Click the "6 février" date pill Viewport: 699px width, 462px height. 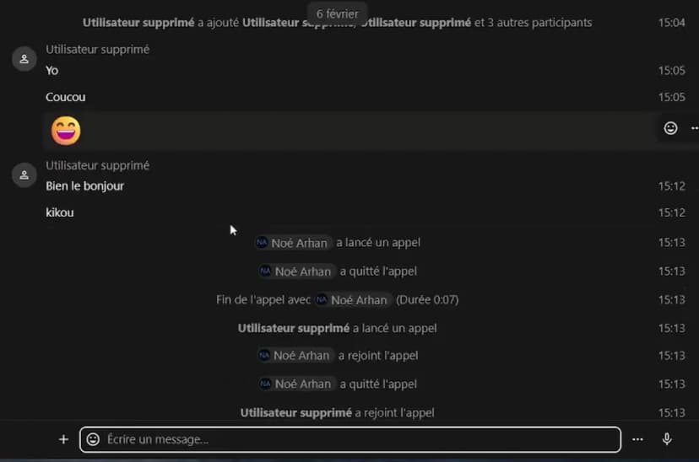coord(337,13)
